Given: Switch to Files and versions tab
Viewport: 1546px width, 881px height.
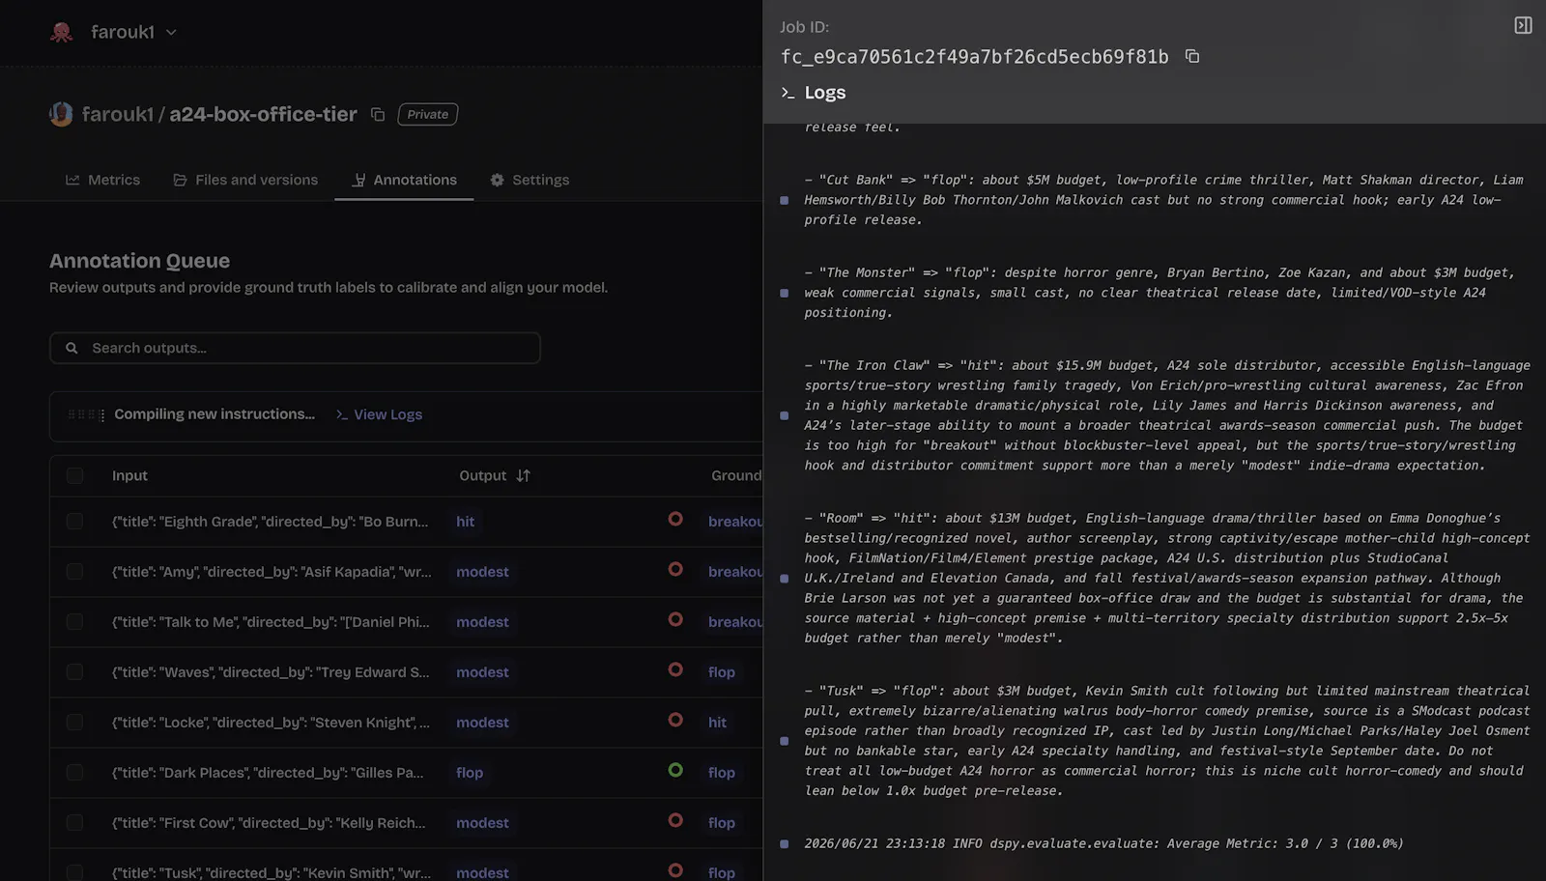Looking at the screenshot, I should click(245, 180).
